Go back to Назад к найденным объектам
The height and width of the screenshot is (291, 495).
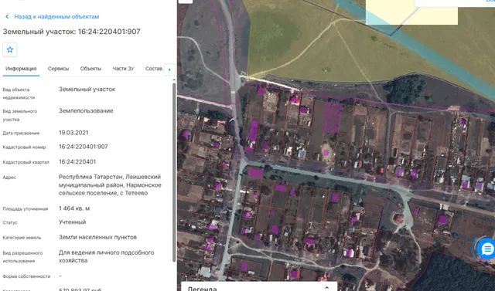56,17
